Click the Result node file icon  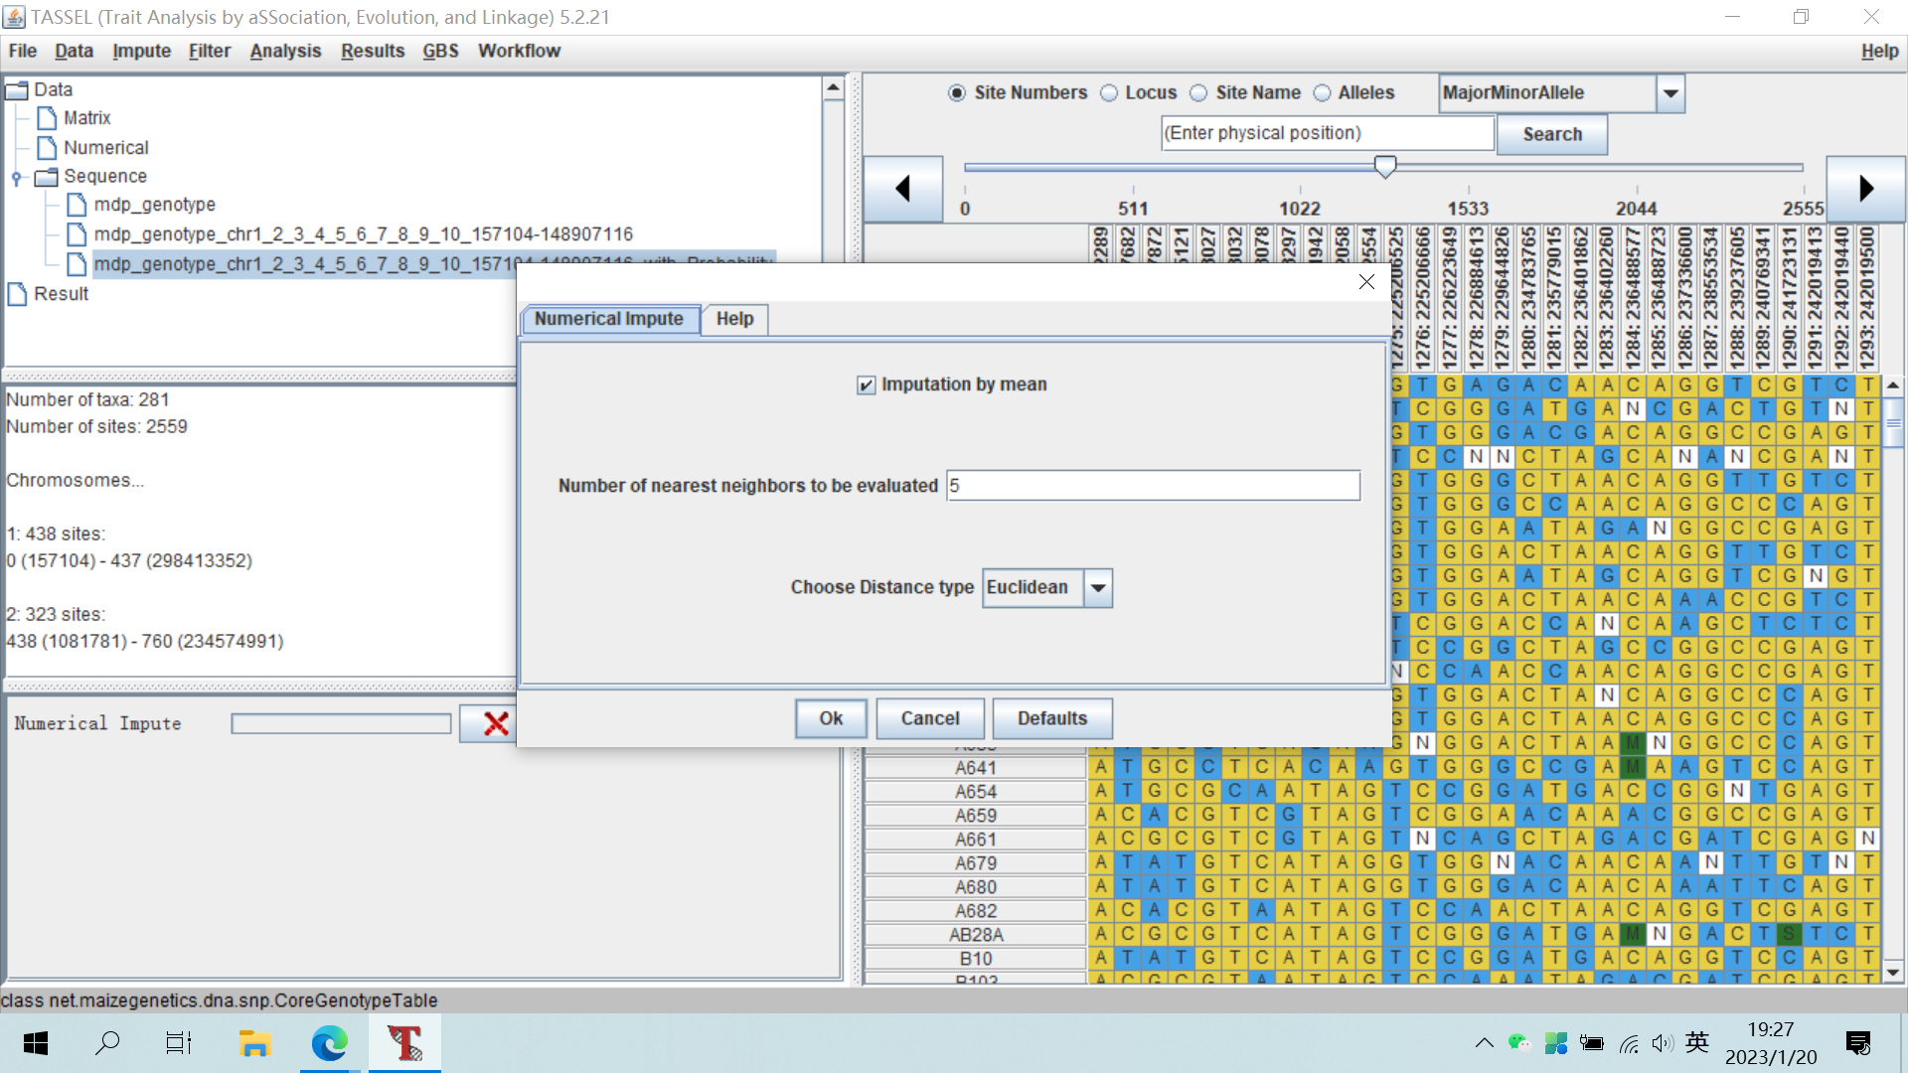17,294
